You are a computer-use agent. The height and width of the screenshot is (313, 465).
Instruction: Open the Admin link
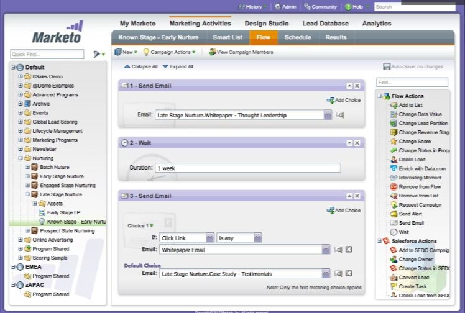[285, 7]
